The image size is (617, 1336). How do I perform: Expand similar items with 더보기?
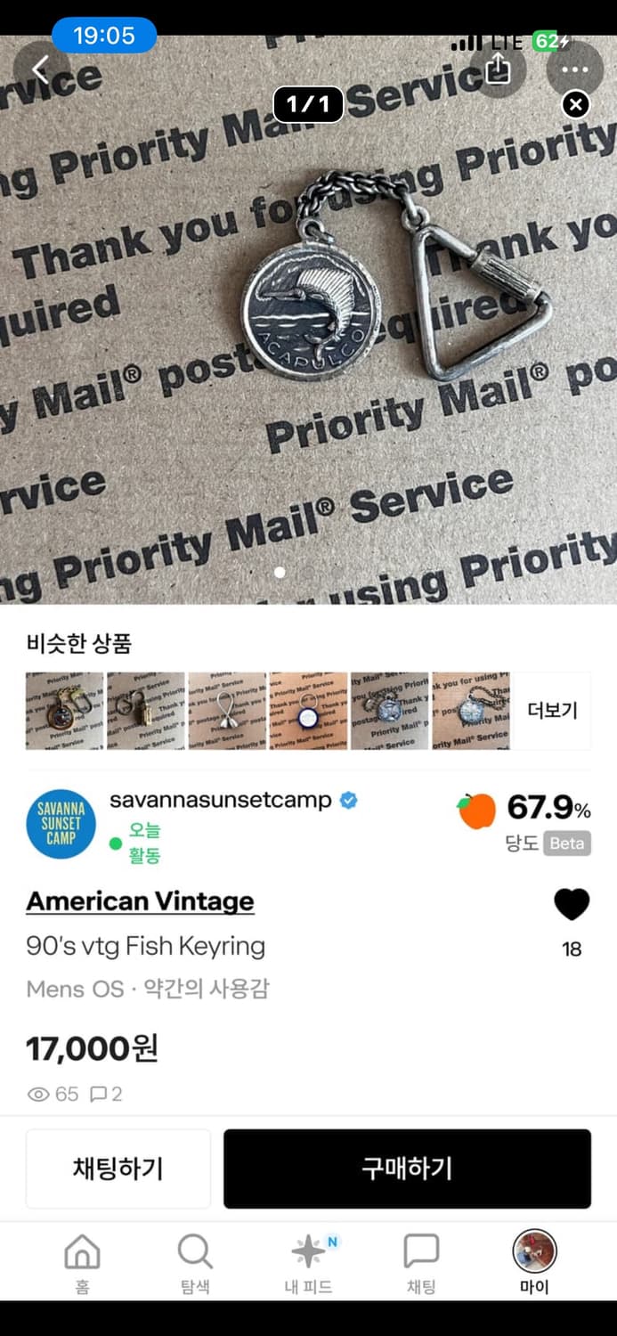[x=552, y=710]
